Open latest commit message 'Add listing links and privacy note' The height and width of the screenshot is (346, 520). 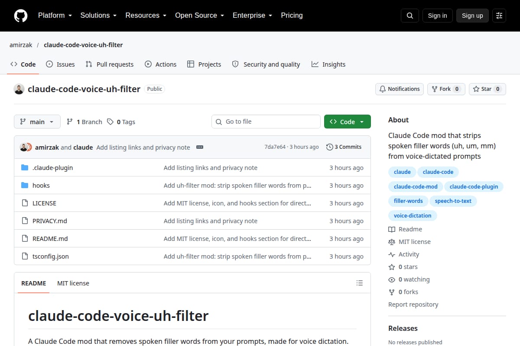tap(143, 147)
